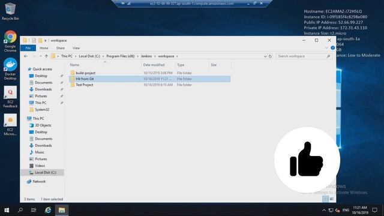The image size is (384, 216).
Task: Go up one folder level
Action: pos(46,56)
